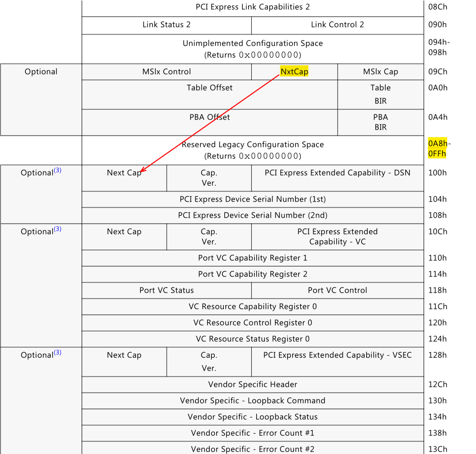Click the 0A4h offset value
This screenshot has height=454, width=476.
point(438,117)
